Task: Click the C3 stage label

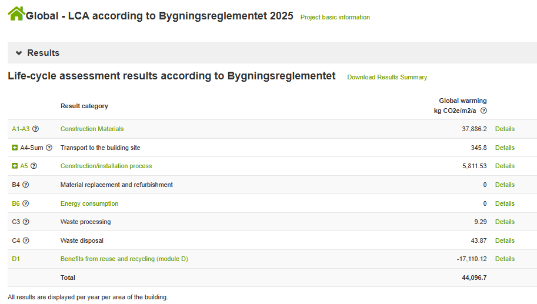Action: tap(16, 222)
